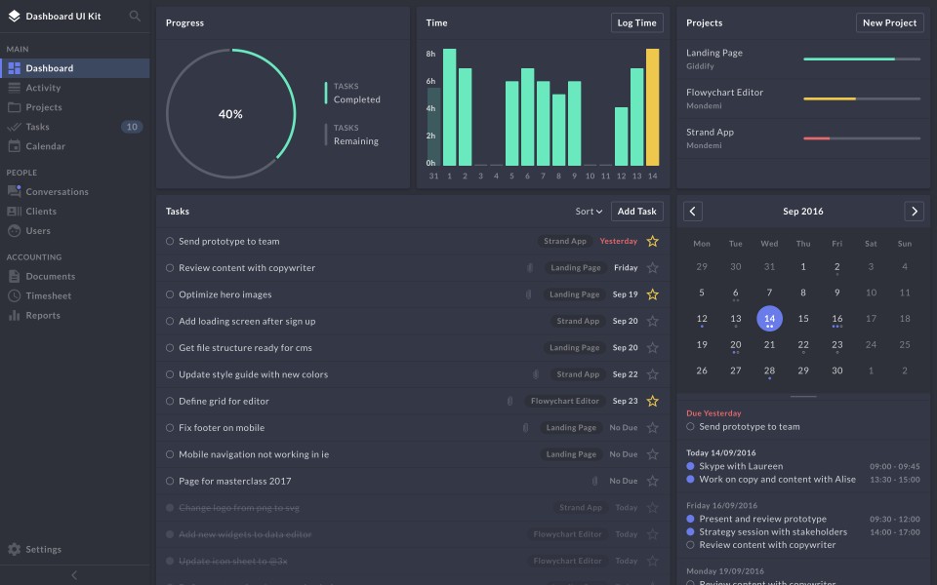
Task: Click the Log Time button
Action: pos(636,22)
